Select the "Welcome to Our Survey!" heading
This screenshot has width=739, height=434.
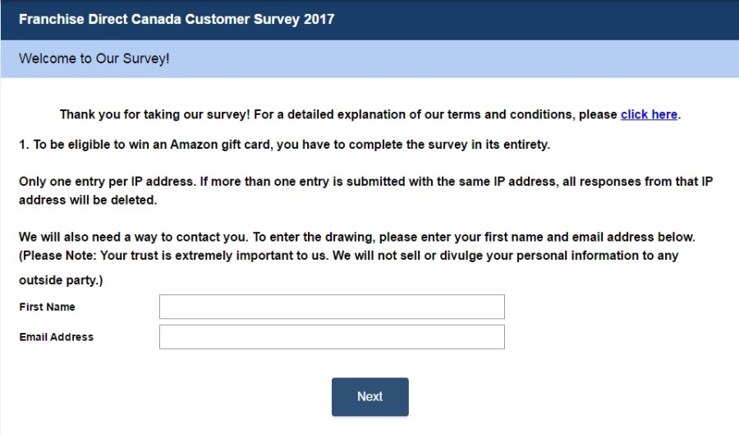pyautogui.click(x=94, y=59)
